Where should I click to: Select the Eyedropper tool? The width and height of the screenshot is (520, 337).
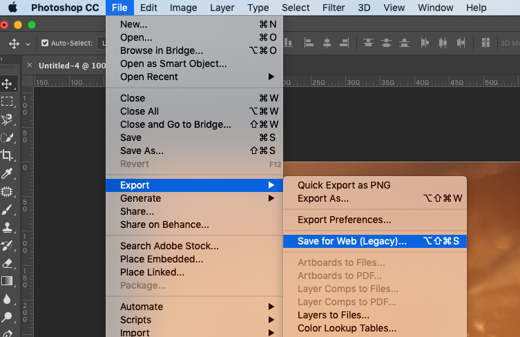(7, 173)
